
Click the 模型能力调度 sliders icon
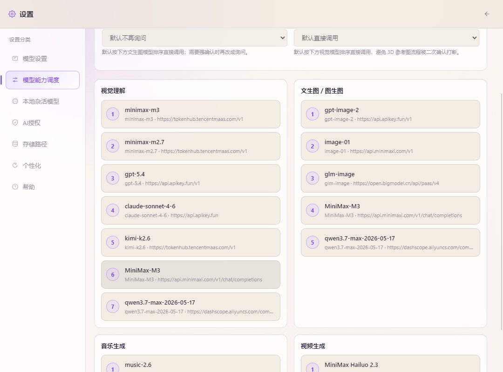click(15, 80)
